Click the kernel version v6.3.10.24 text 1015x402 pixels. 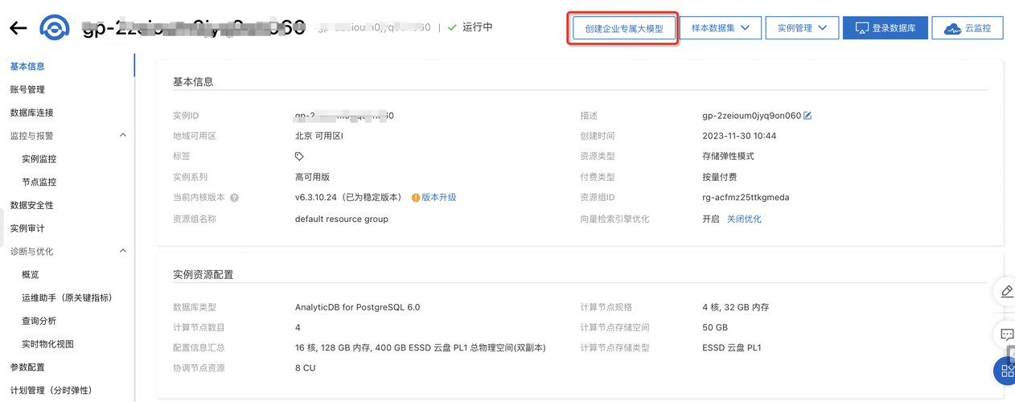347,198
